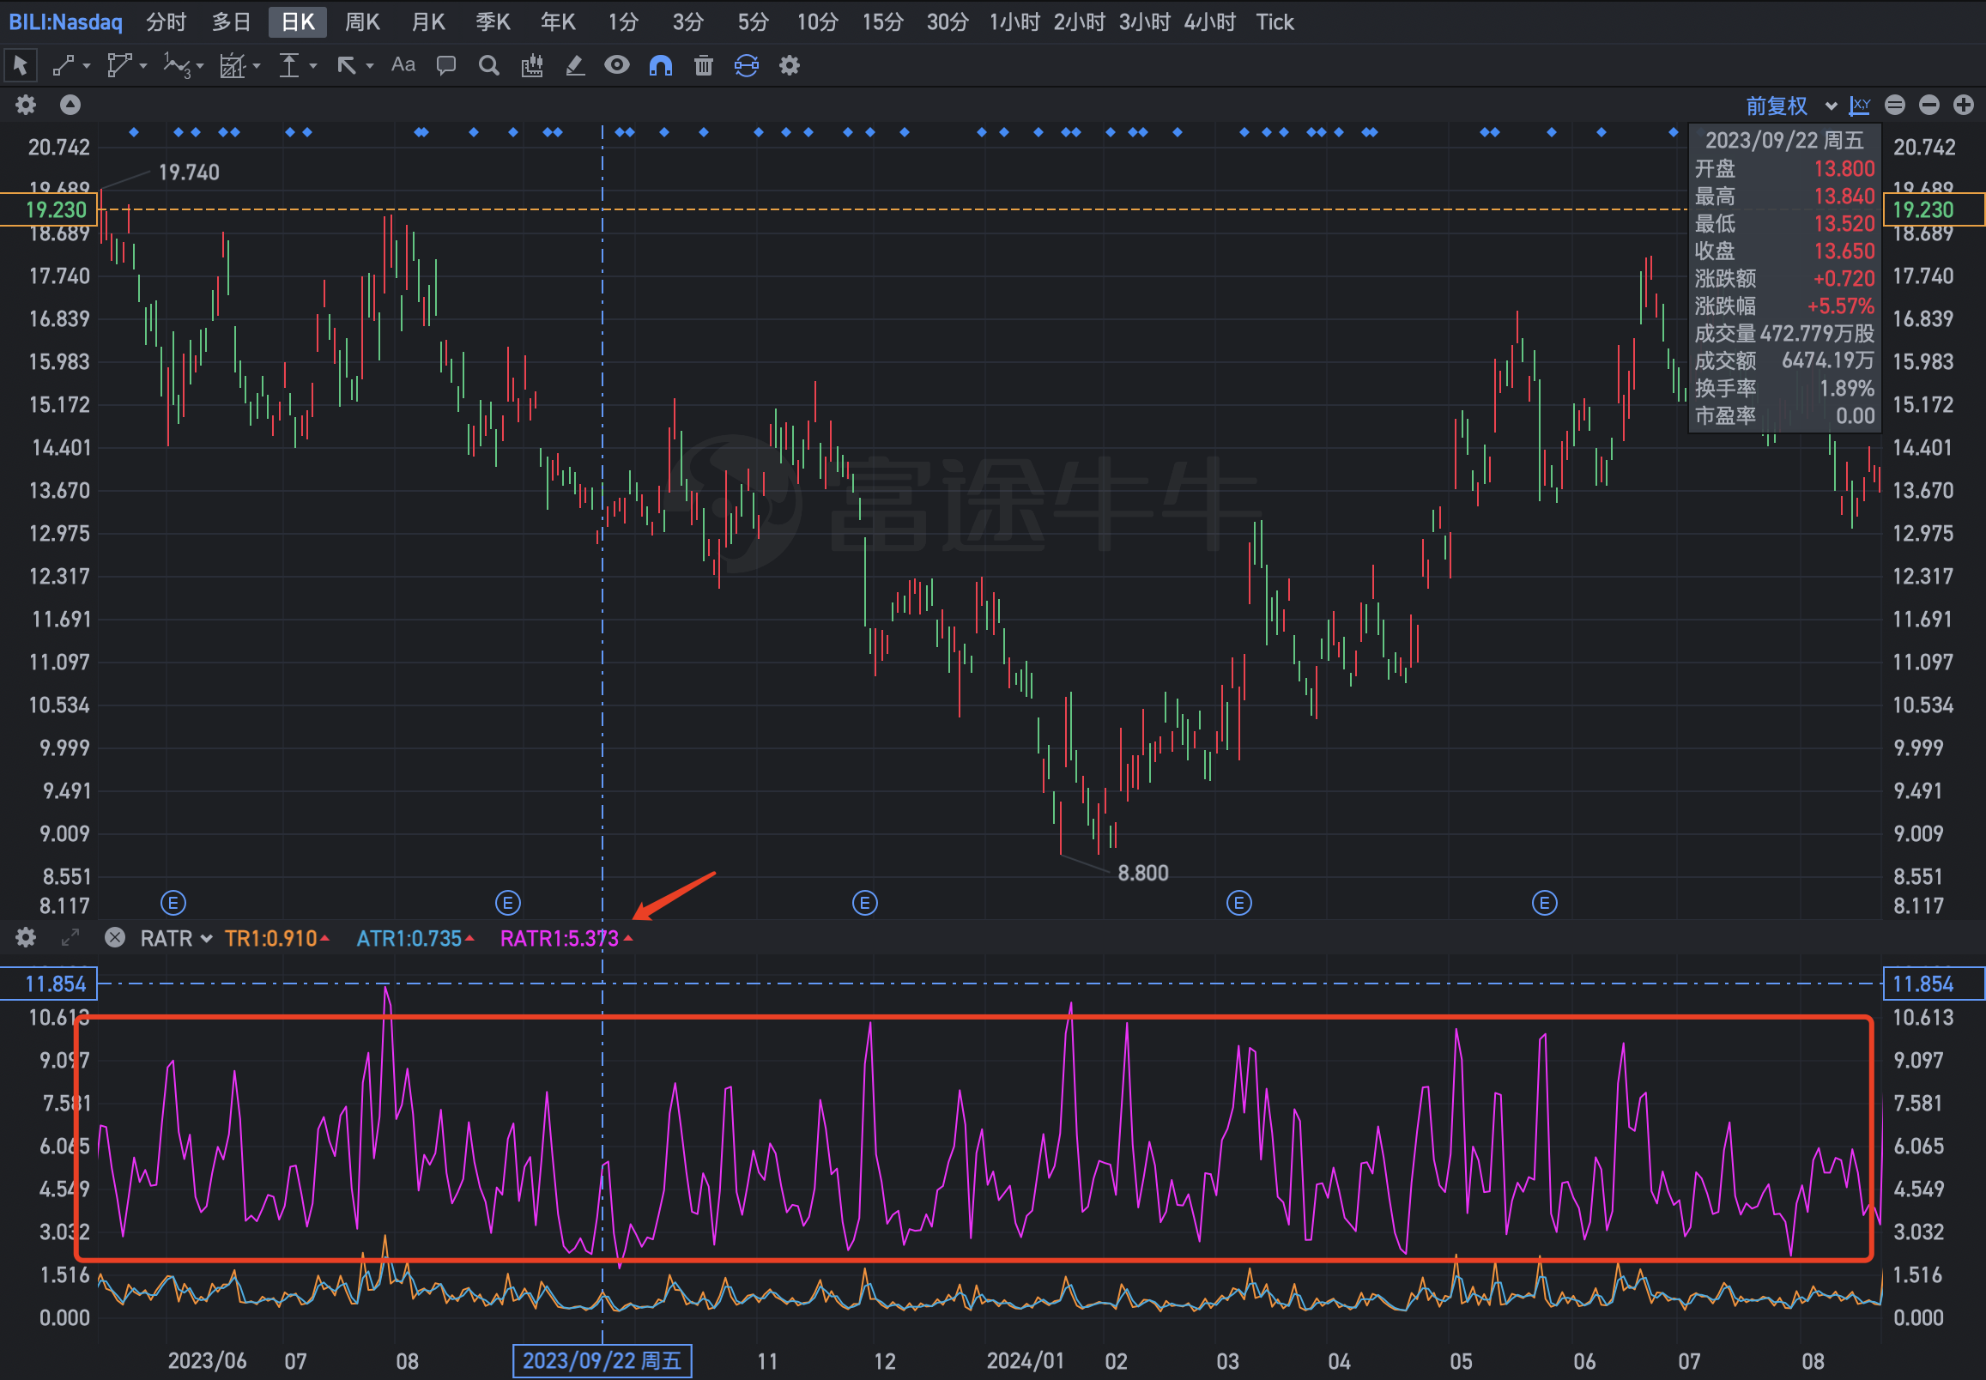Select the cursor pointer tool
1986x1380 pixels.
point(21,65)
